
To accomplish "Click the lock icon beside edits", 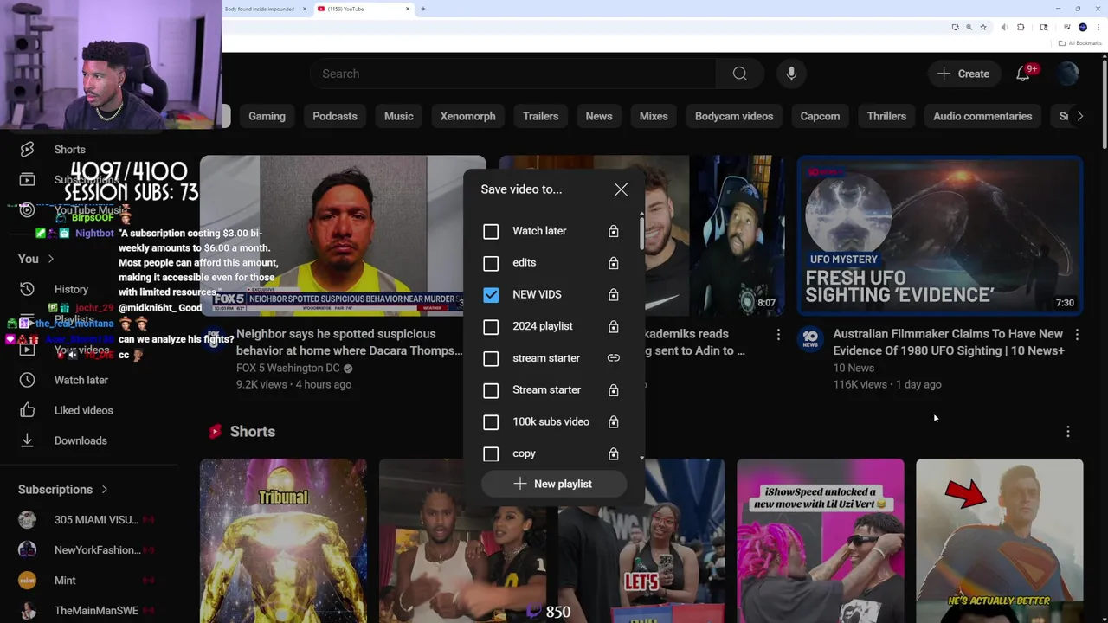I will coord(613,263).
